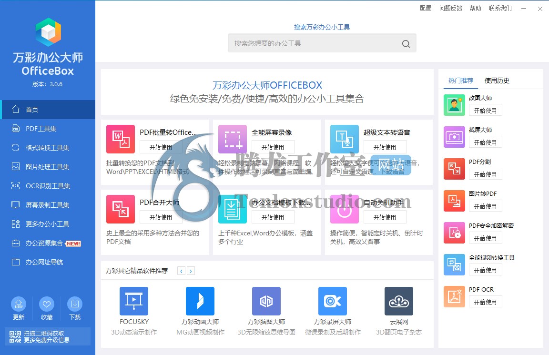Click the 万彩办公大师OFFICEBOX banner title

[x=267, y=85]
